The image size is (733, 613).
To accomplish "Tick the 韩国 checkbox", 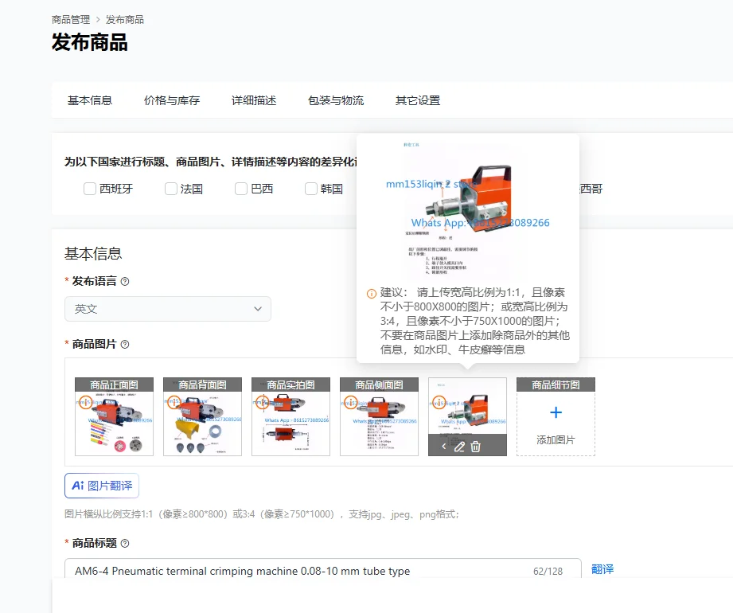I will coord(311,189).
